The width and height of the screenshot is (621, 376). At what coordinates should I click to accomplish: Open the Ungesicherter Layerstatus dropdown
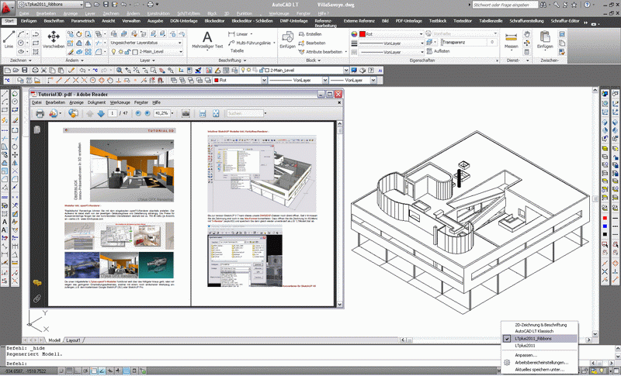(146, 43)
